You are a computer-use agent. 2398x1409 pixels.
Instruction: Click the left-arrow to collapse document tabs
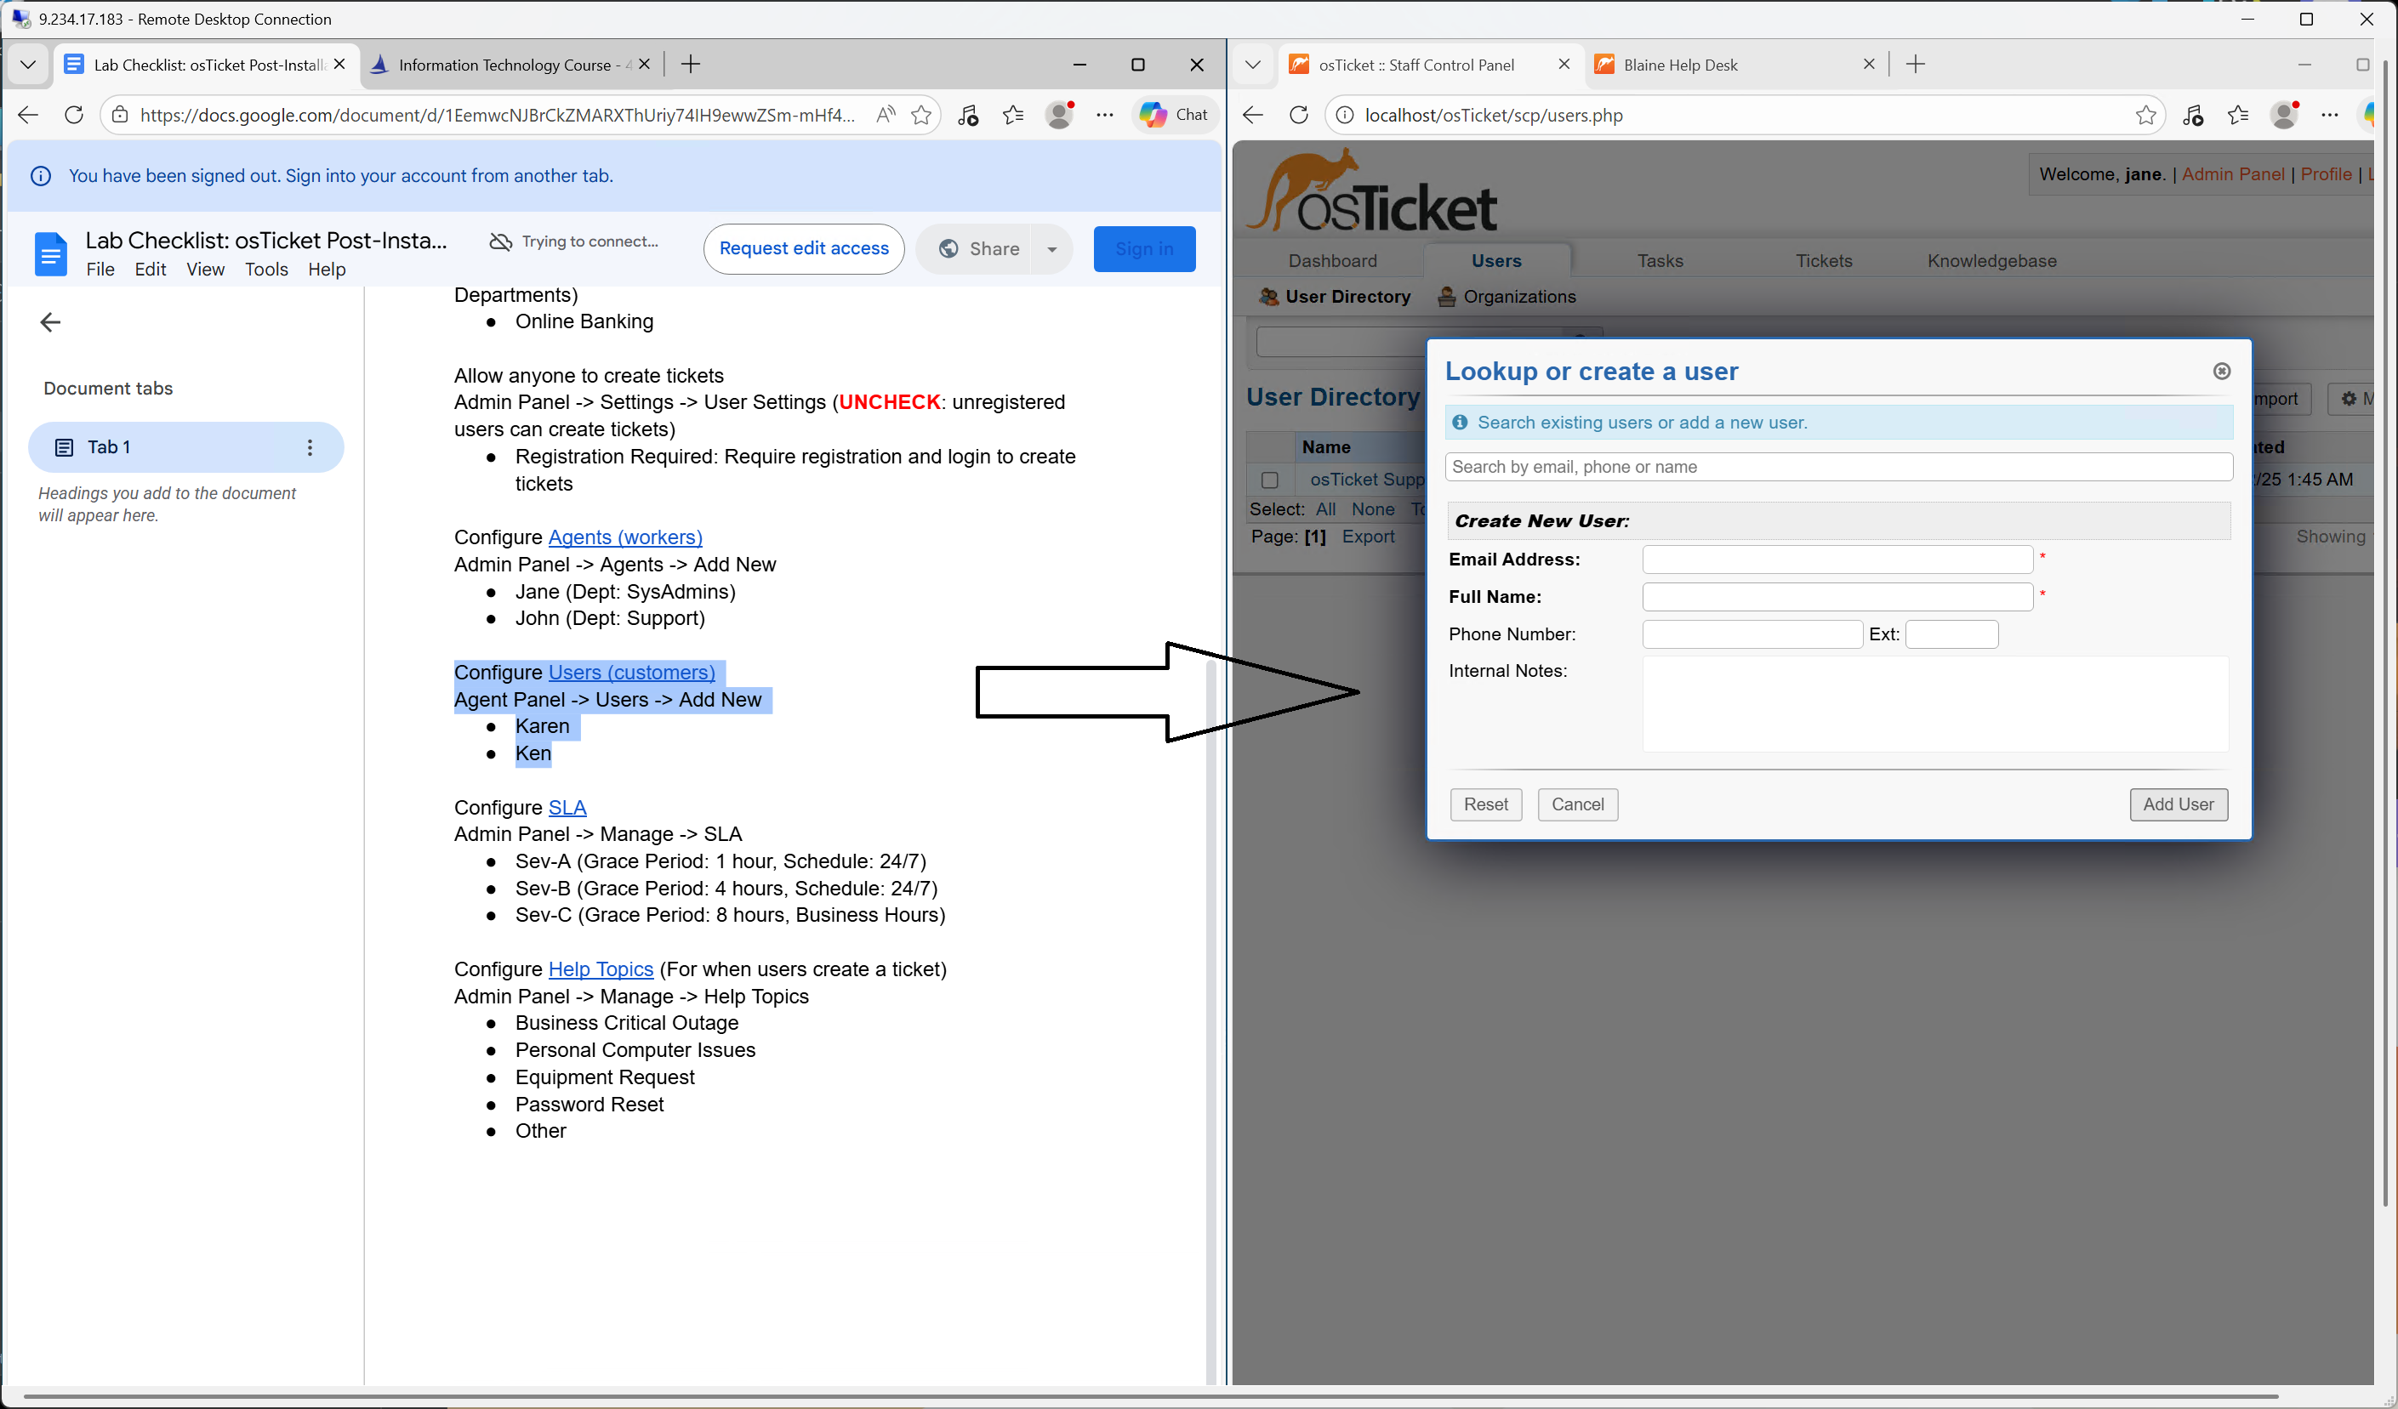[x=50, y=322]
